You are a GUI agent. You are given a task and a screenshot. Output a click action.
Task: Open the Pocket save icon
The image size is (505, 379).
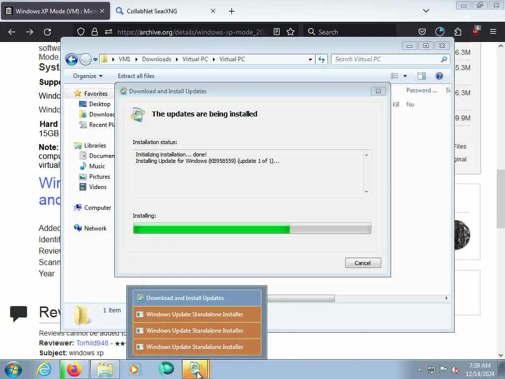(422, 32)
